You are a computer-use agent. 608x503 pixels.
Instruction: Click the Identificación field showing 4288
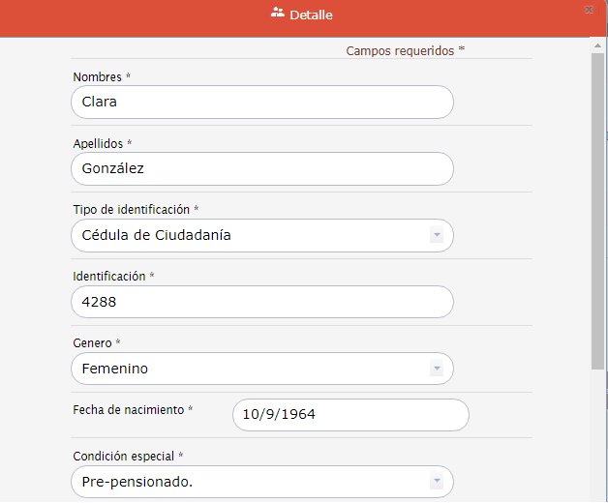[x=261, y=303]
